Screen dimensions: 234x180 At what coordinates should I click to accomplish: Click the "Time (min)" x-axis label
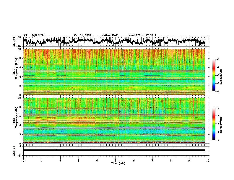point(118,163)
